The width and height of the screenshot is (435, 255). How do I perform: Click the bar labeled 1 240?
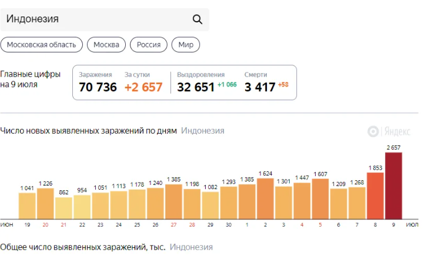[x=155, y=204]
